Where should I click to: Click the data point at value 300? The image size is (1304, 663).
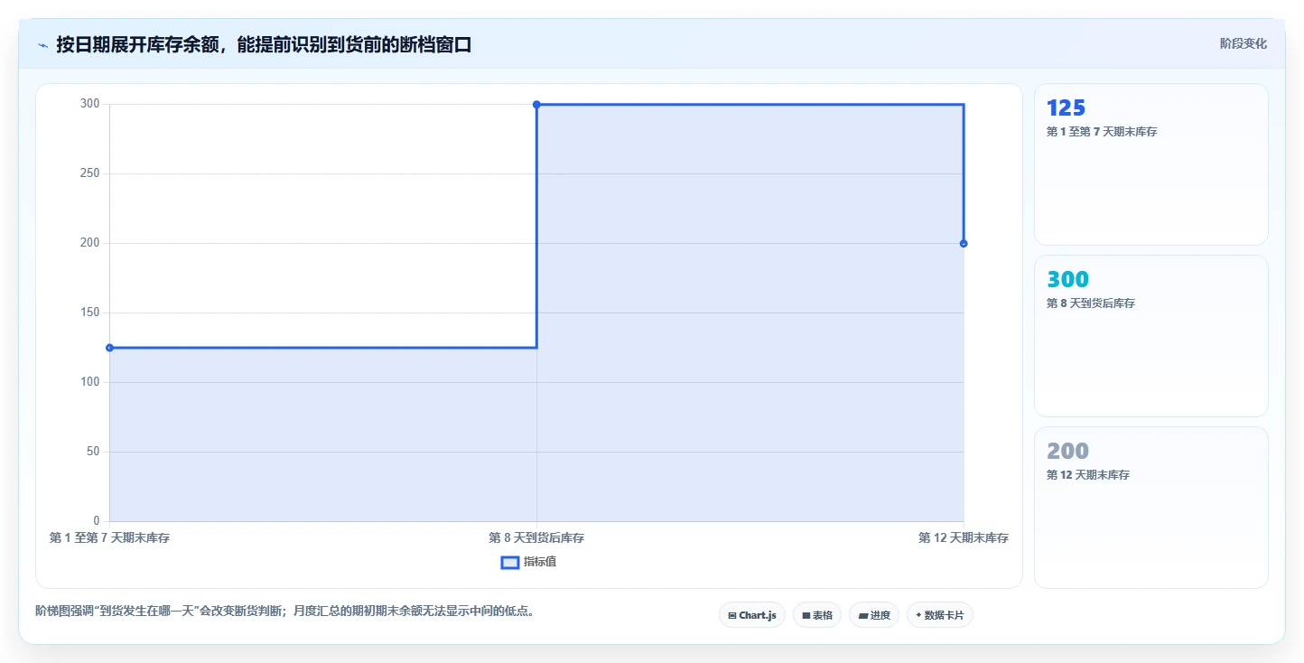pyautogui.click(x=536, y=105)
